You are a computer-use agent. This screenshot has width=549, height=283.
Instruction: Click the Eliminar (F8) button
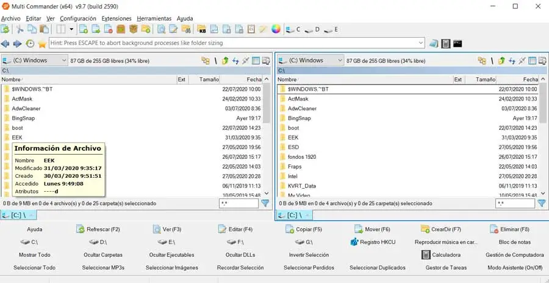coord(510,229)
